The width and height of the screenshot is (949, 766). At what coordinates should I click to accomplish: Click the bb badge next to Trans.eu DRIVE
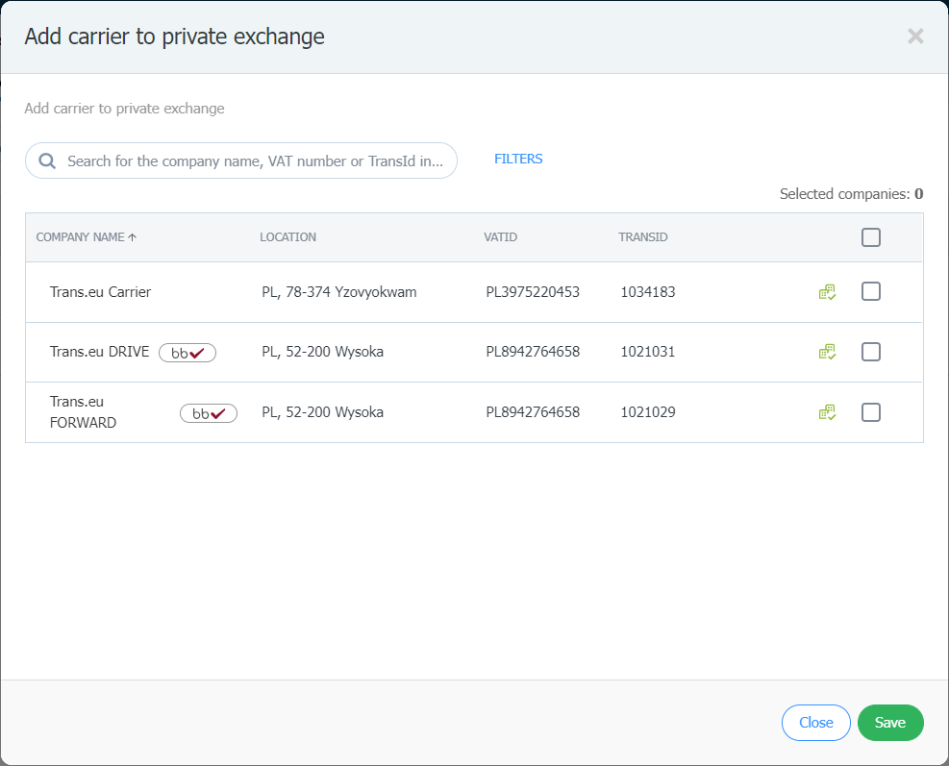pyautogui.click(x=187, y=353)
